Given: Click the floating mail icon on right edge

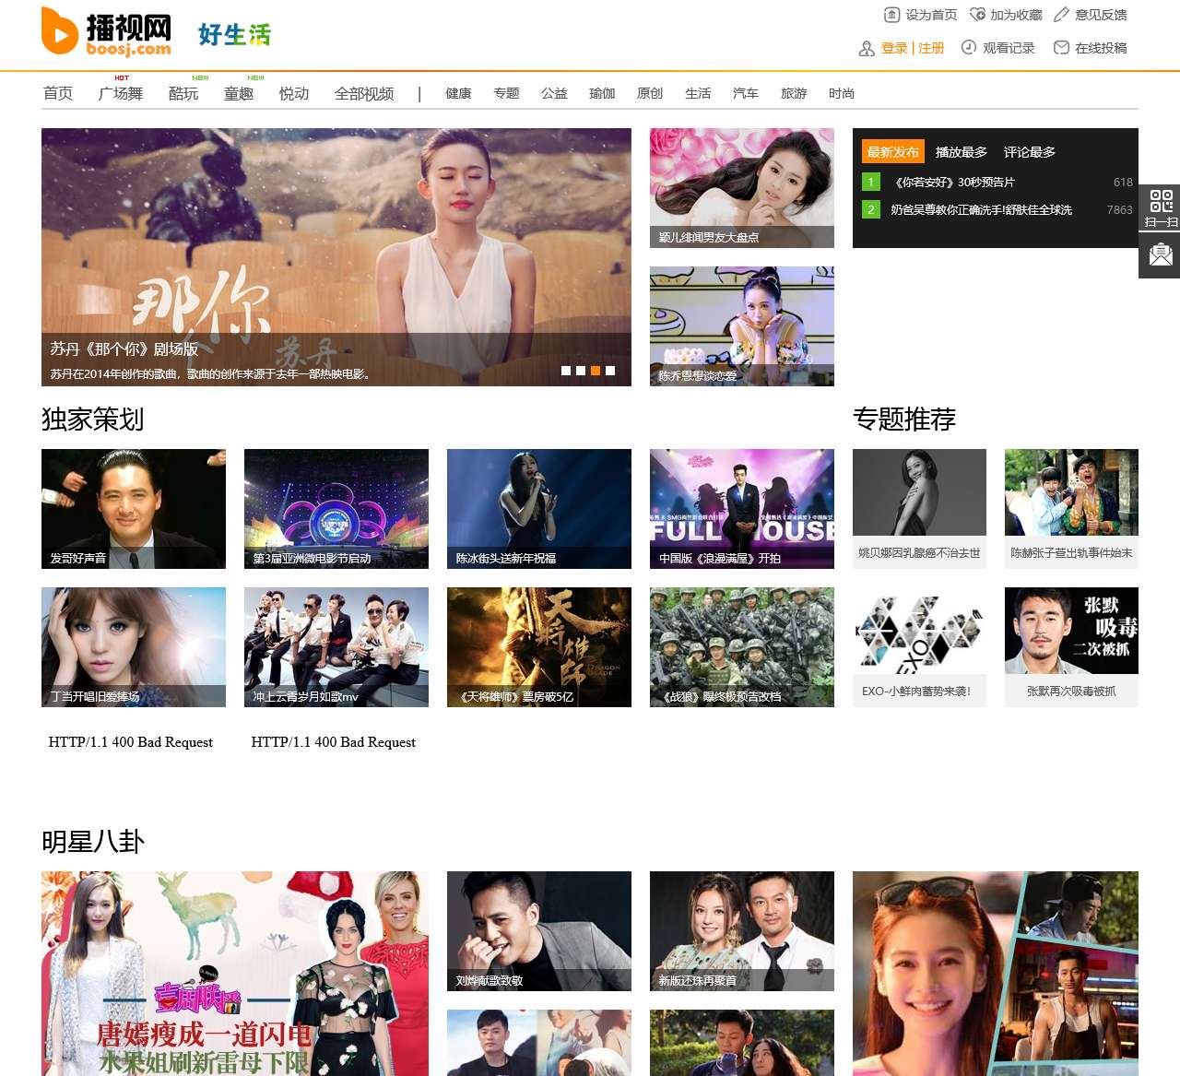Looking at the screenshot, I should pyautogui.click(x=1161, y=255).
